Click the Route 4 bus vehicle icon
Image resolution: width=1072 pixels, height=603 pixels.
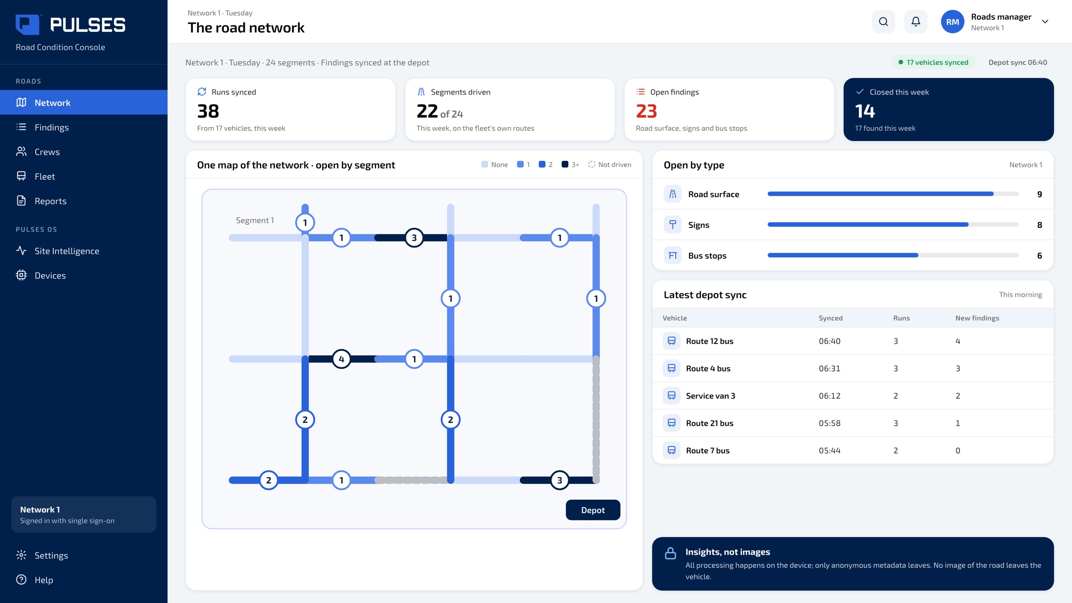pyautogui.click(x=671, y=368)
